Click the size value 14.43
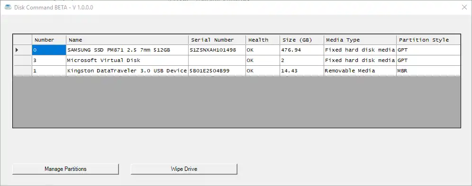Viewport: 472px width, 186px height. 302,71
